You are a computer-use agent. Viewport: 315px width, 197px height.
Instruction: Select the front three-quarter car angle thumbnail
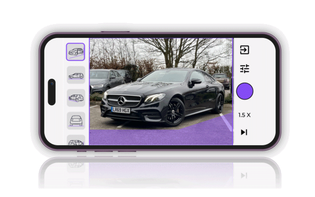pos(75,52)
